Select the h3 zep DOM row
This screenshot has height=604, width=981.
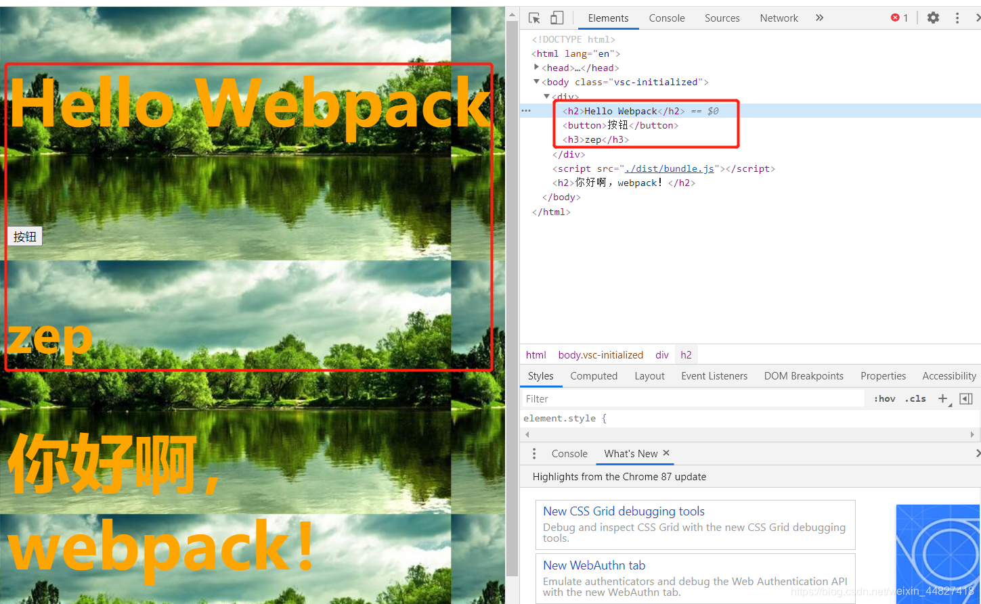coord(750,139)
